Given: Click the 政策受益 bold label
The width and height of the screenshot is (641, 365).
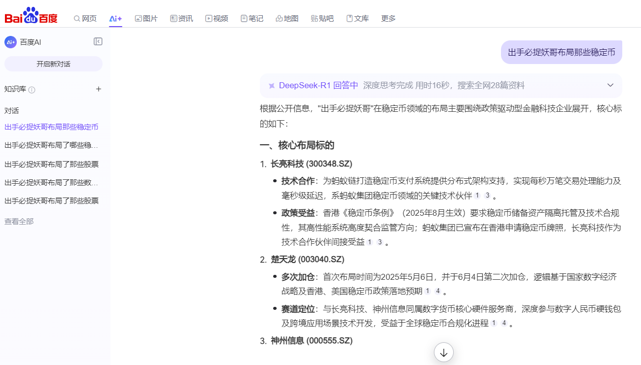Looking at the screenshot, I should [298, 213].
